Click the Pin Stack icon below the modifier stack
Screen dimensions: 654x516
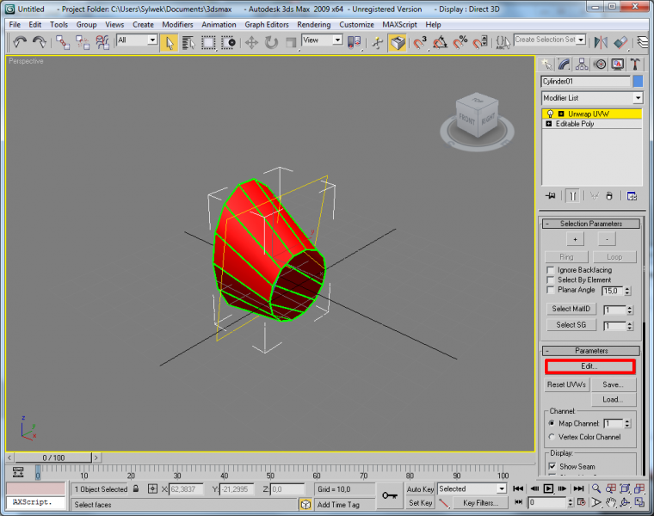550,196
